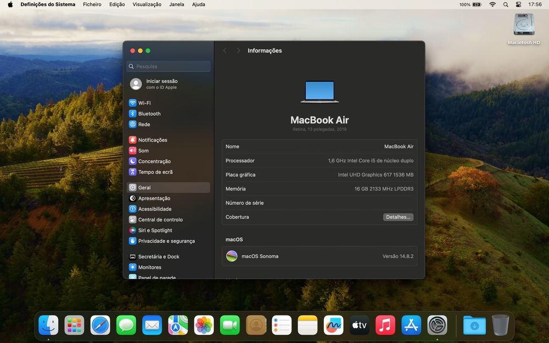Select Secretária e Dock settings
Image resolution: width=549 pixels, height=343 pixels.
pos(169,256)
